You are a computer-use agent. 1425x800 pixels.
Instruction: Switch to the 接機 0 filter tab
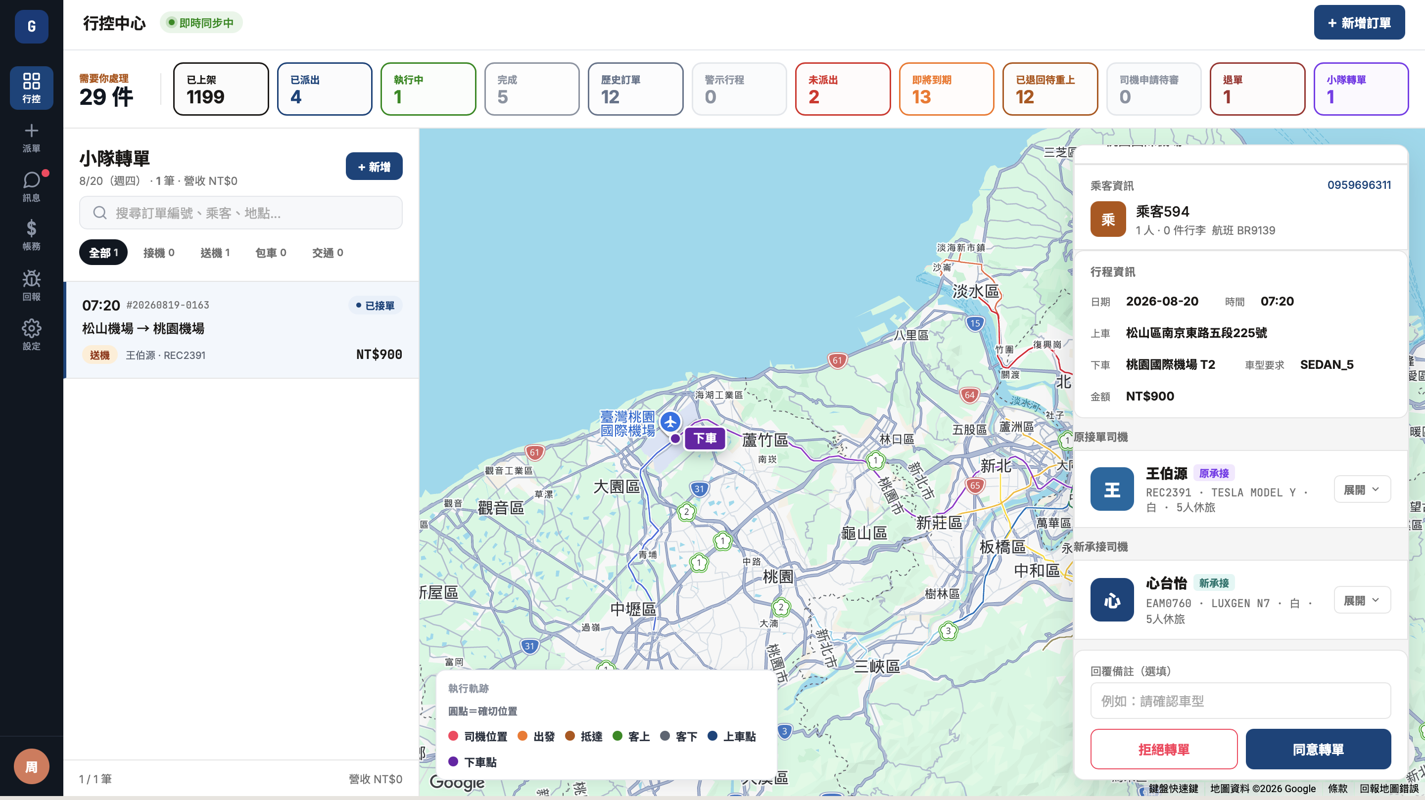click(x=159, y=253)
